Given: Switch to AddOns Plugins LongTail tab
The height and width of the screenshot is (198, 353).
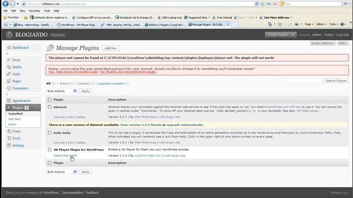Looking at the screenshot, I should (x=165, y=25).
